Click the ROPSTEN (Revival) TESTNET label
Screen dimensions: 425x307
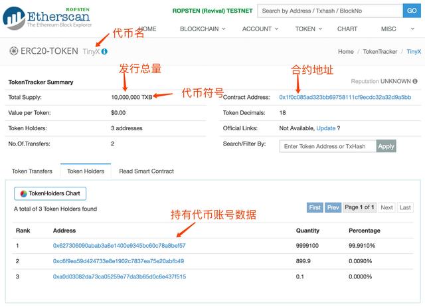pos(212,11)
